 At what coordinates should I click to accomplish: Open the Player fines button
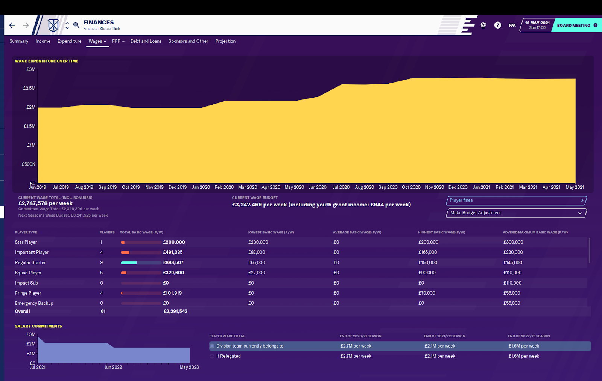click(x=516, y=200)
